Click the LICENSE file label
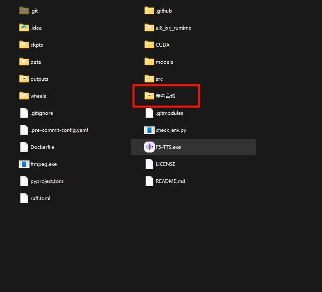This screenshot has height=292, width=322. [x=165, y=164]
